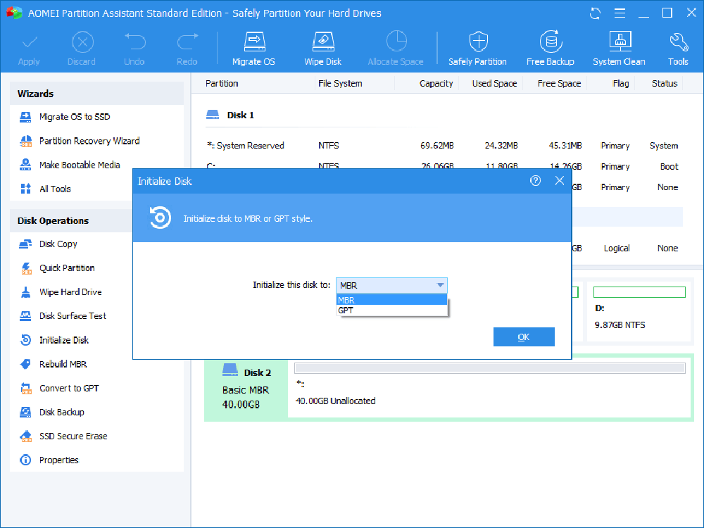Select Disk Copy operation

point(48,244)
